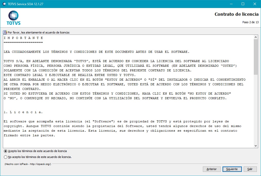The image size is (261, 176).
Task: Click the 'PRESENTE CONTRATO.' line
Action: [22, 89]
